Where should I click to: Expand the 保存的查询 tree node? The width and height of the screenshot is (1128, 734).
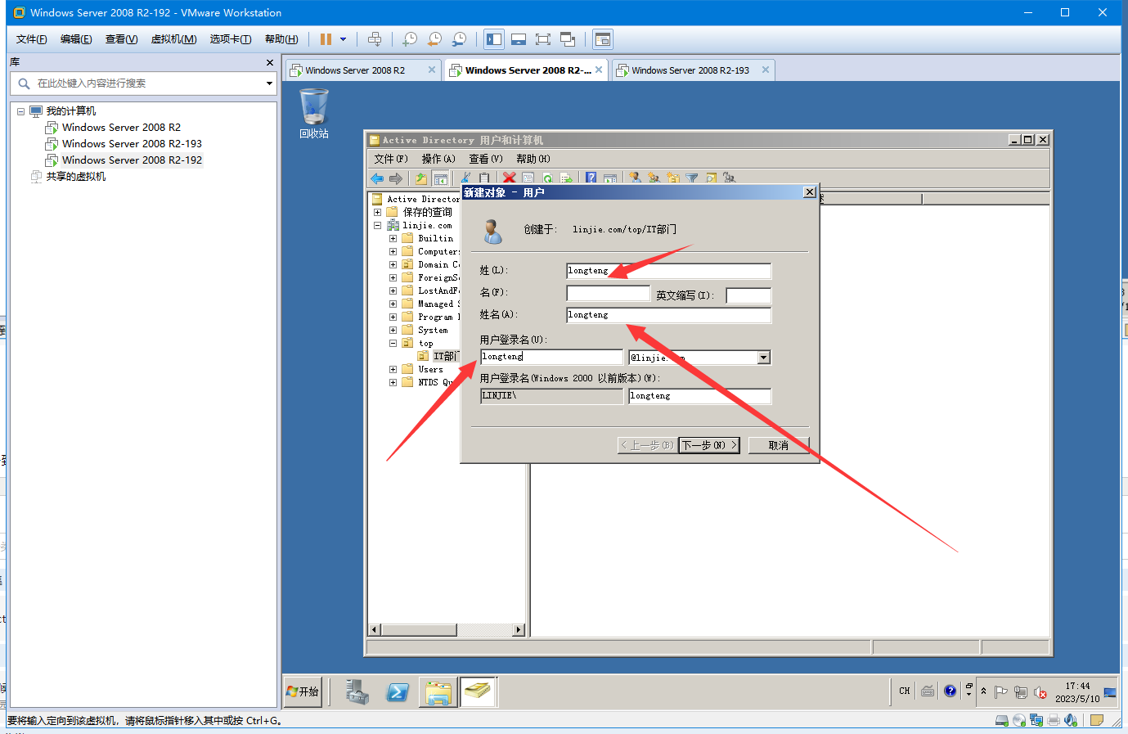pos(378,212)
